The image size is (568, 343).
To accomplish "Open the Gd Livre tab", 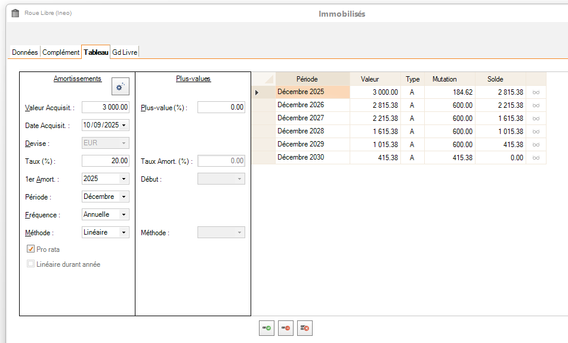I will (125, 52).
